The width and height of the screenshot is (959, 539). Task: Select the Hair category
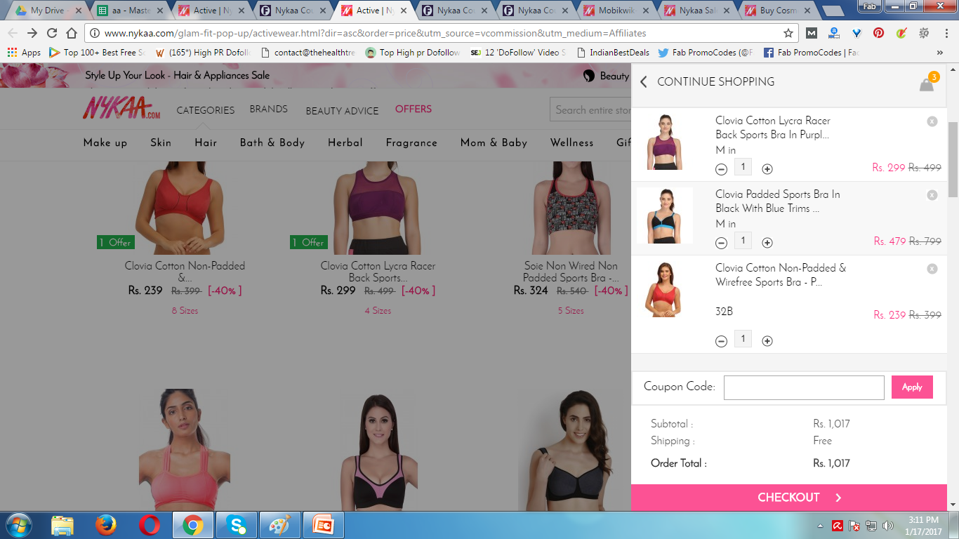(x=206, y=142)
